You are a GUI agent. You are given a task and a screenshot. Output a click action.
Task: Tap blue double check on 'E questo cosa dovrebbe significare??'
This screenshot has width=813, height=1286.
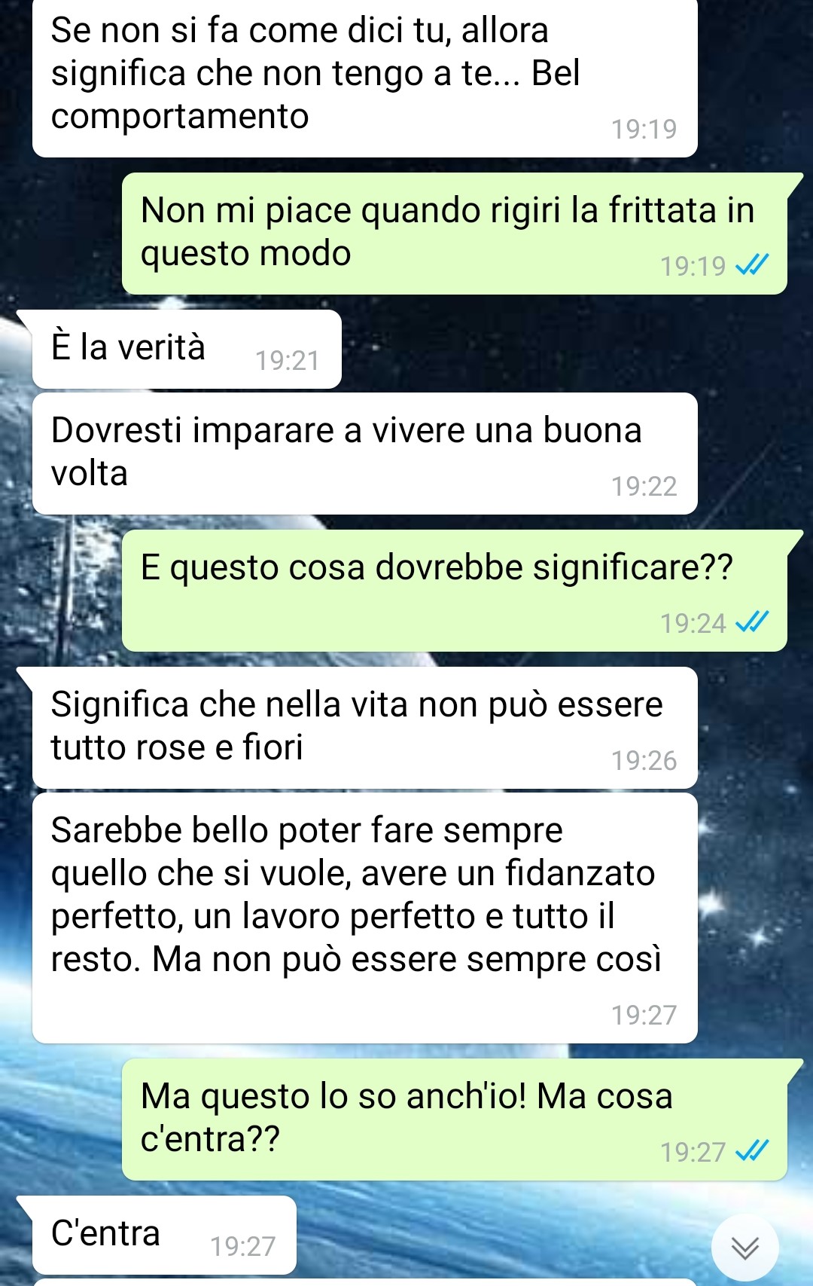[x=751, y=622]
